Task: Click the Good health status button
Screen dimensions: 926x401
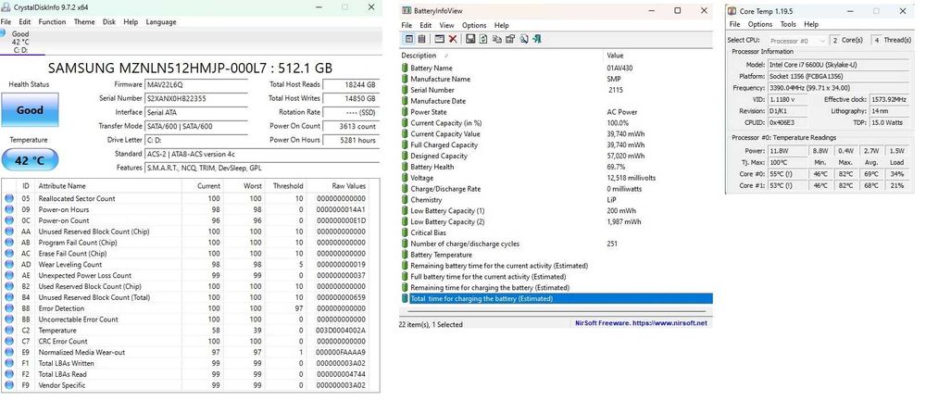Action: [x=30, y=110]
